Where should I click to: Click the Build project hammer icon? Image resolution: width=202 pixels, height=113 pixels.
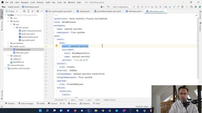tap(108, 7)
